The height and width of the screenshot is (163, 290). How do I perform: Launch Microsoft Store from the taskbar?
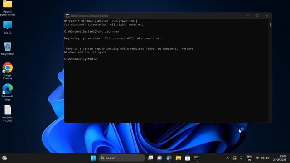188,158
